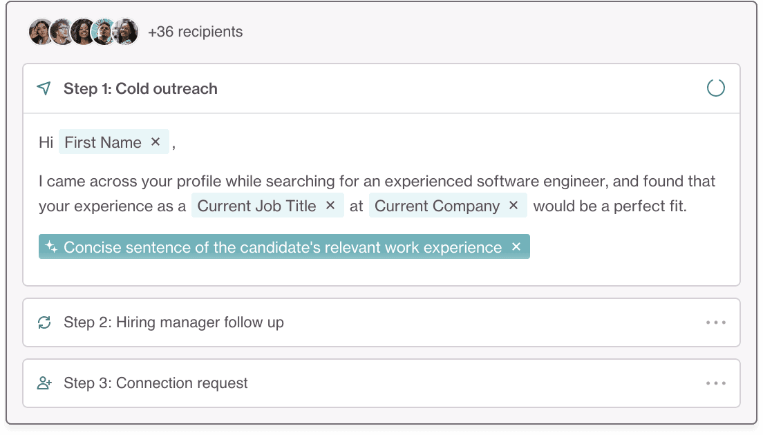Click the First Name variable chip
Image resolution: width=763 pixels, height=435 pixels.
103,142
